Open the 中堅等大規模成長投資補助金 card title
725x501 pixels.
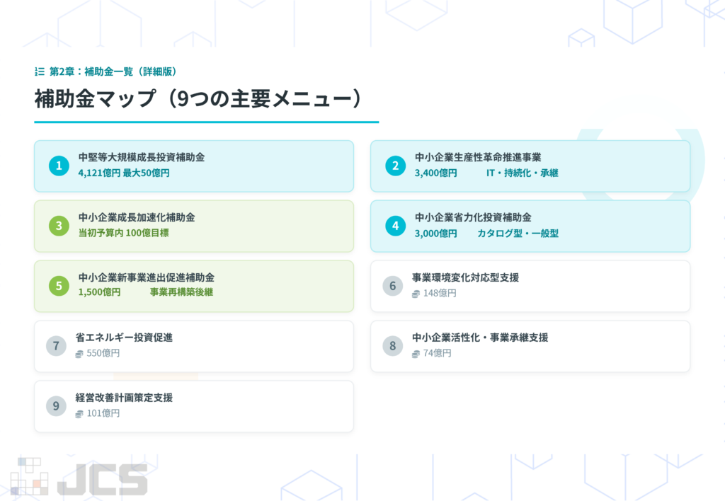click(x=142, y=157)
